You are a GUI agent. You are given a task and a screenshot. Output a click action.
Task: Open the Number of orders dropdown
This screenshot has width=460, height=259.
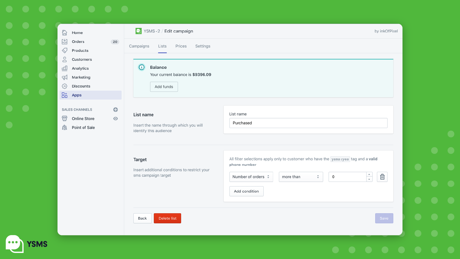click(251, 177)
